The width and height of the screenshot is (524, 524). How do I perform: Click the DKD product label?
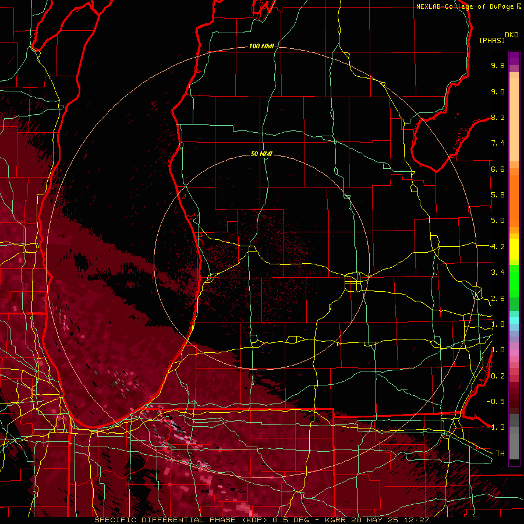pos(511,35)
